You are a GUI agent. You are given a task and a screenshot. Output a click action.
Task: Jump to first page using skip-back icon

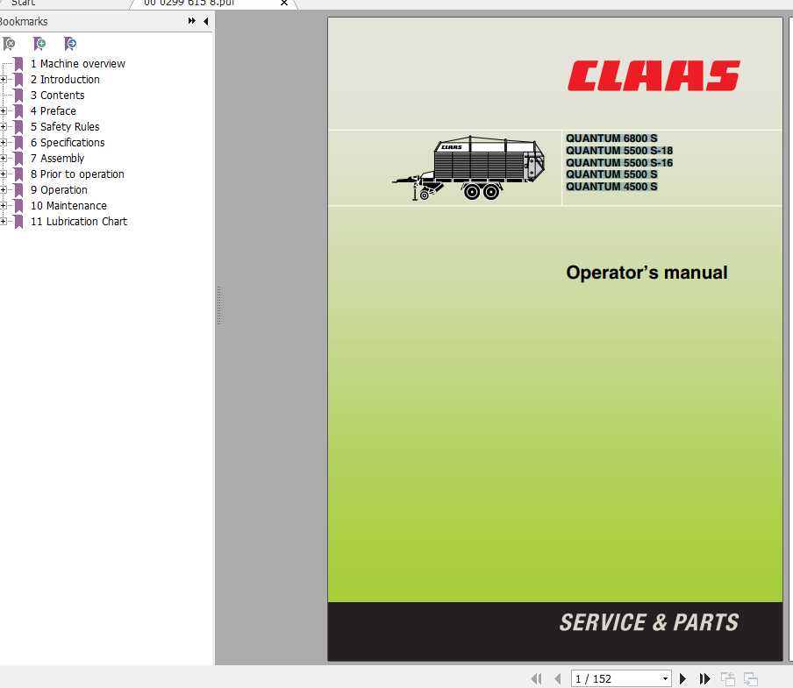pos(536,678)
